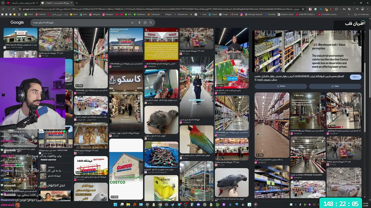371x208 pixels.
Task: Open the Epidemic Sound bookmark
Action: [x=285, y=14]
